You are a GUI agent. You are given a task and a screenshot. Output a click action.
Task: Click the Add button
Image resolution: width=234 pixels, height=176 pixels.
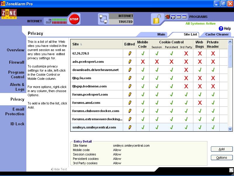pos(221,149)
